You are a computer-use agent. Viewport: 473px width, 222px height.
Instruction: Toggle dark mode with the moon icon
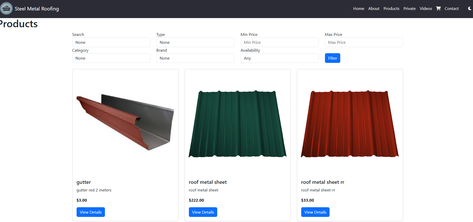[x=470, y=8]
